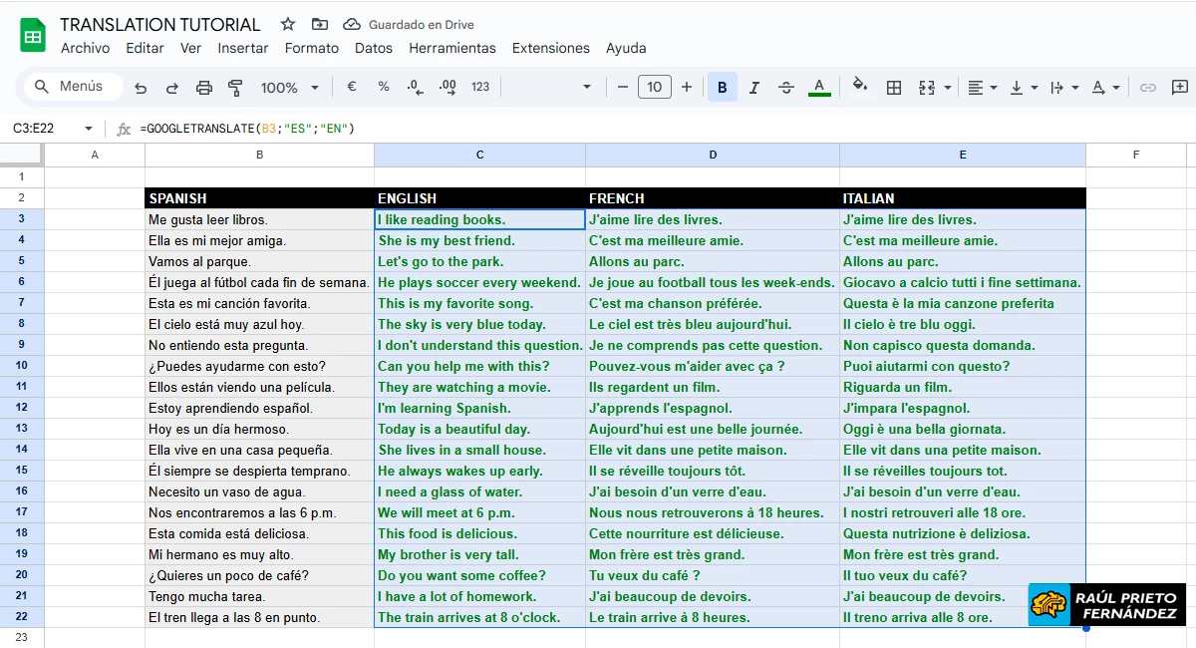Open the zoom level dropdown
Screen dimensions: 1196x648
289,87
